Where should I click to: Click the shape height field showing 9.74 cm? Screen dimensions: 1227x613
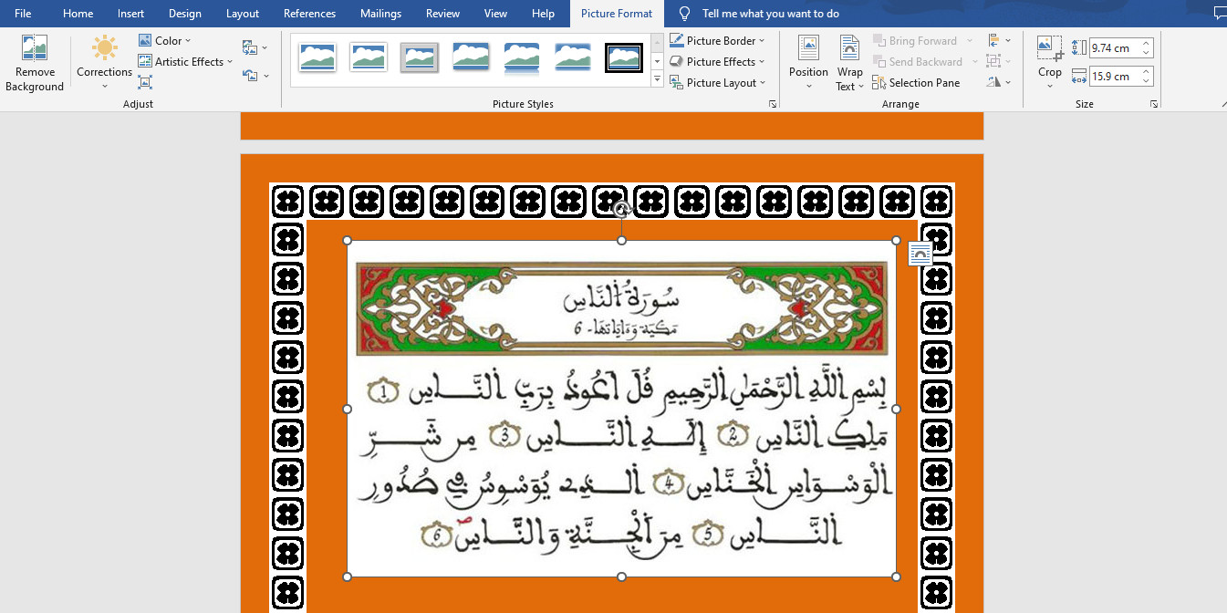[1114, 47]
